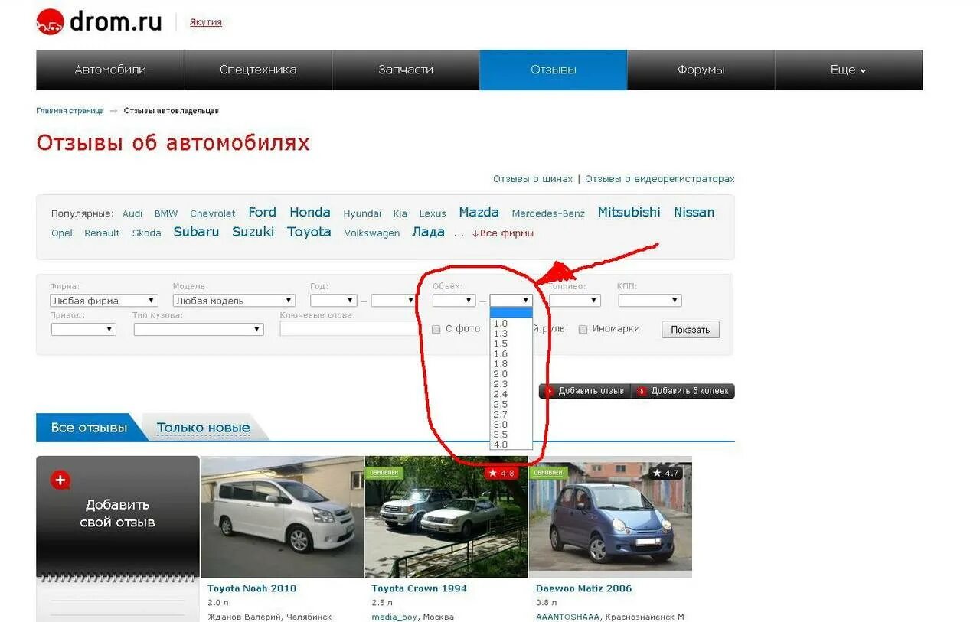Open the КПП dropdown
Image resolution: width=980 pixels, height=622 pixels.
click(650, 301)
